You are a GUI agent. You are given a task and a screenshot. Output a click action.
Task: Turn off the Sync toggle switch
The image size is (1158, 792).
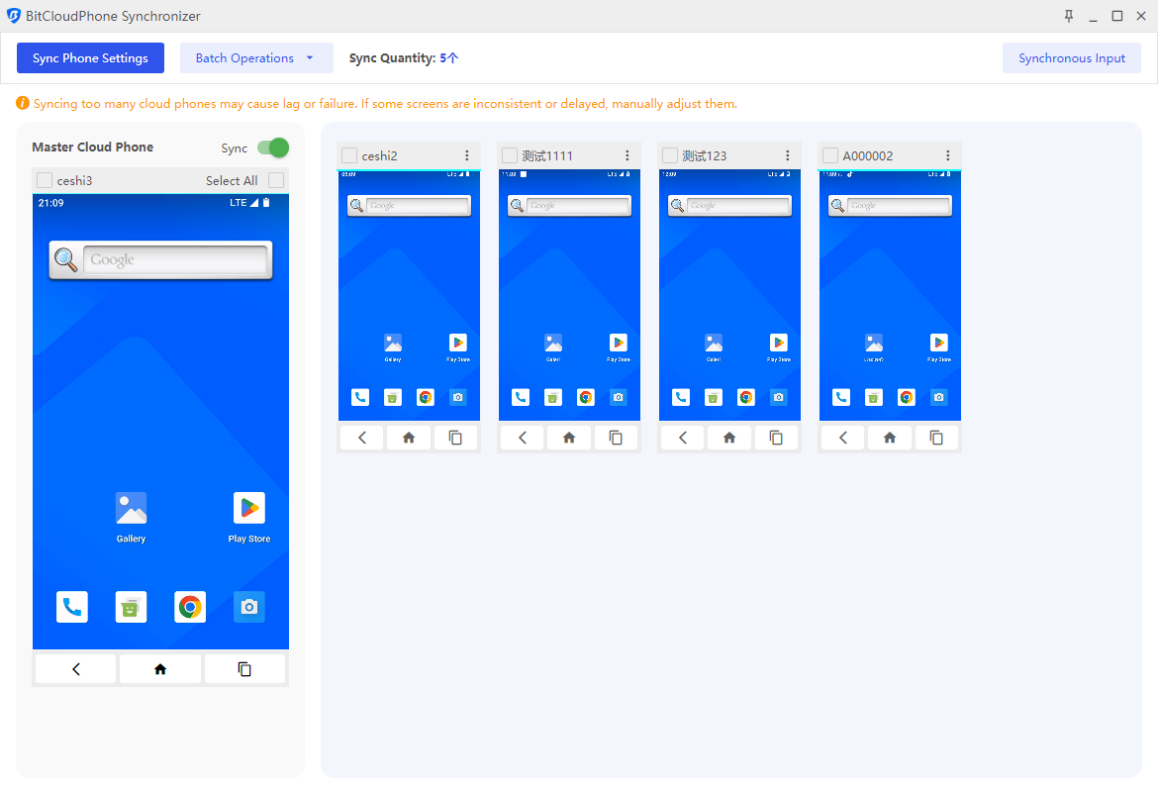point(272,148)
